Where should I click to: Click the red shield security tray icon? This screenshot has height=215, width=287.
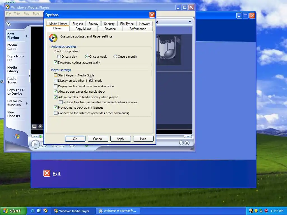click(x=266, y=211)
